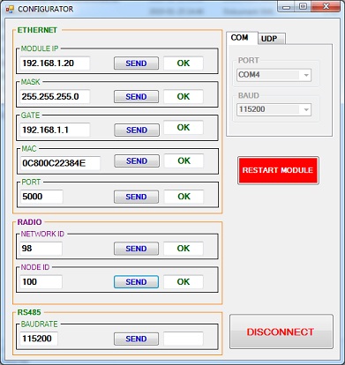Open the 115200 BAUD dropdown in COM tab
This screenshot has width=345, height=365.
click(x=274, y=109)
